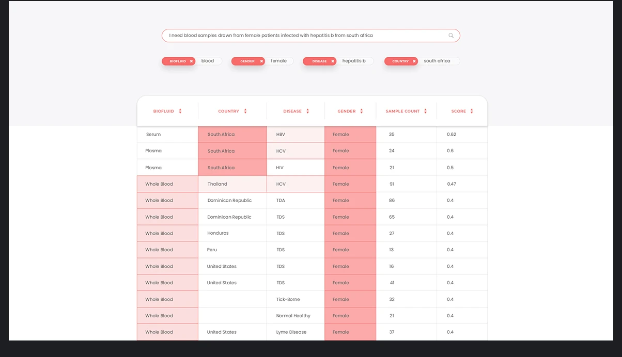Select the Normal Healthy disease cell
Viewport: 622px width, 357px height.
296,316
